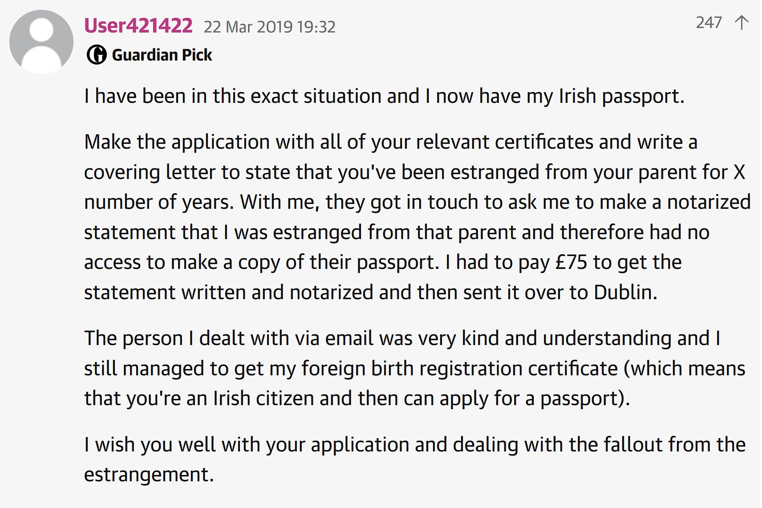This screenshot has width=762, height=508.
Task: Upvote the comment with the arrow icon
Action: coord(742,23)
